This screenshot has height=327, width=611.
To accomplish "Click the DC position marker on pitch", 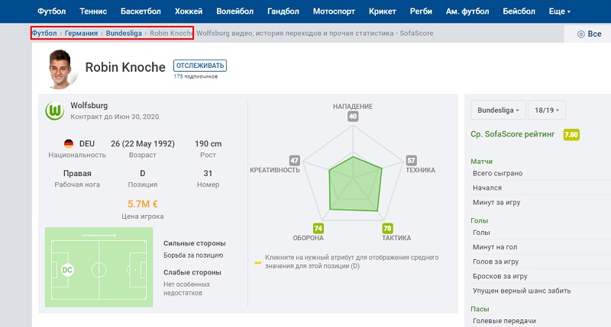I will point(66,270).
